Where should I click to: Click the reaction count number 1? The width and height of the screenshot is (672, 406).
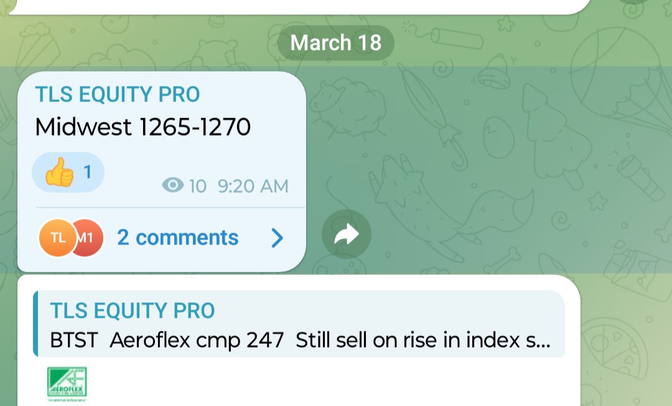(87, 172)
